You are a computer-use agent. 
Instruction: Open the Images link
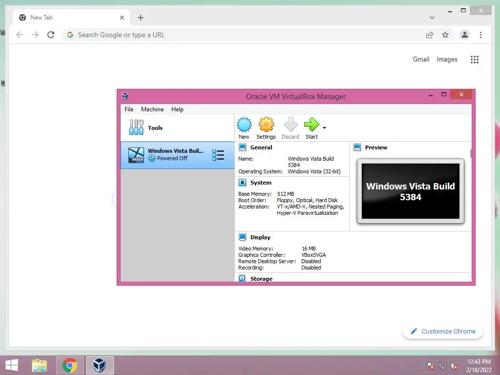tap(447, 59)
